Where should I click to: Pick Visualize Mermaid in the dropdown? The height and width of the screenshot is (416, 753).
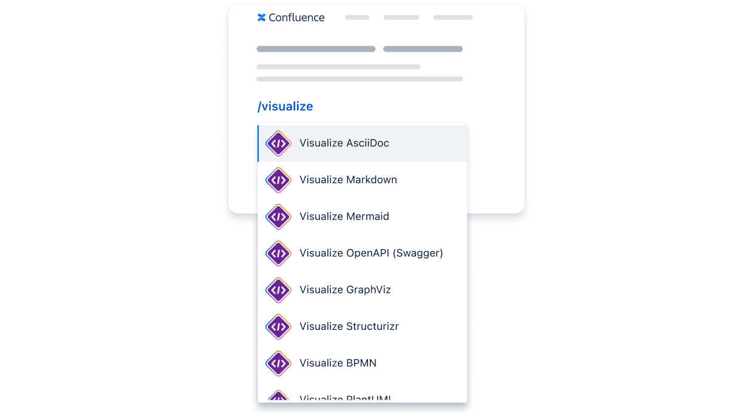click(344, 216)
